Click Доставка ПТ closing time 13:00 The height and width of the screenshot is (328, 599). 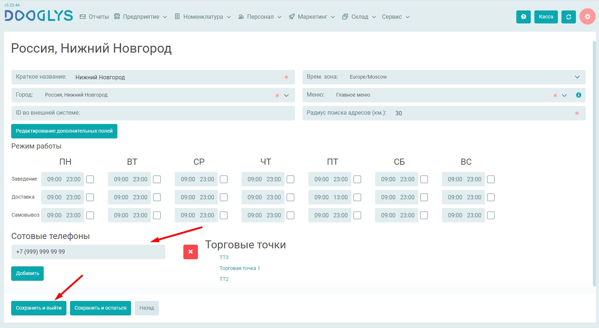tap(340, 197)
